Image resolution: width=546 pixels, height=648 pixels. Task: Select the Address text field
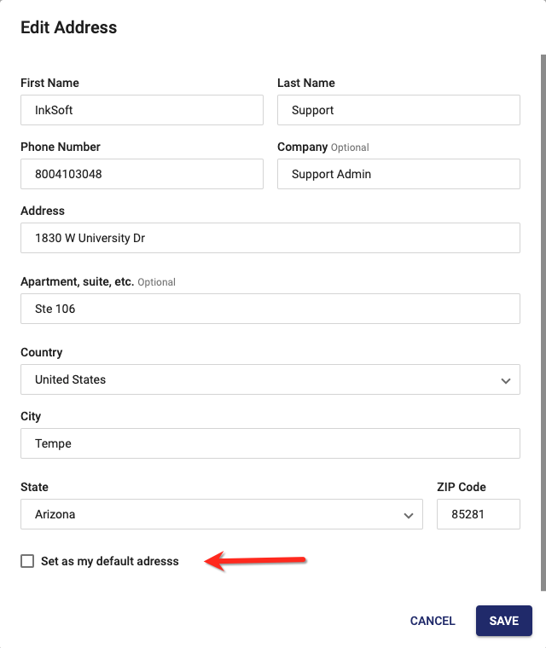click(x=270, y=238)
